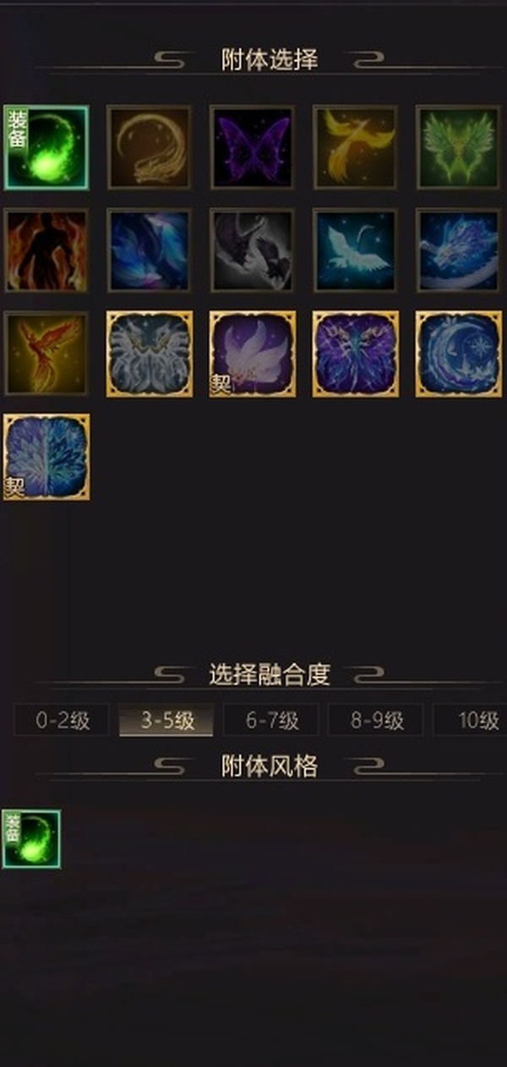The height and width of the screenshot is (1067, 507).
Task: Pick the golden phoenix spirit icon
Action: 355,147
